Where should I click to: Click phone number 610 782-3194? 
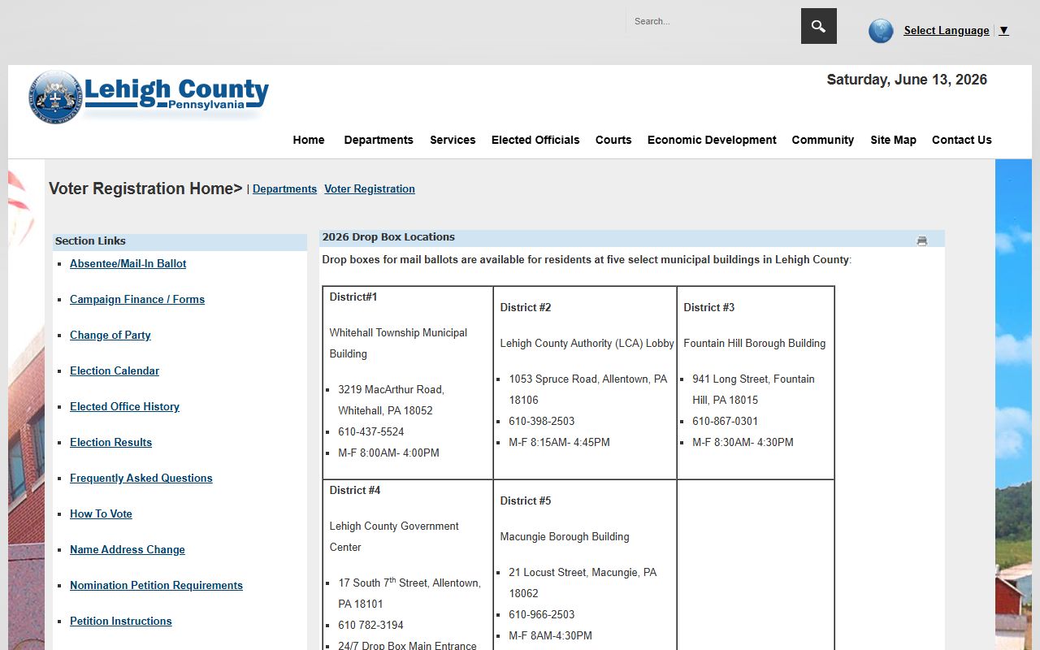coord(371,625)
